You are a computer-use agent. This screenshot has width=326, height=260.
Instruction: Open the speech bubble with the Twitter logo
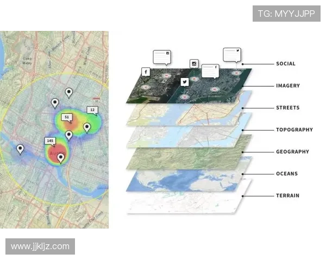[231, 54]
